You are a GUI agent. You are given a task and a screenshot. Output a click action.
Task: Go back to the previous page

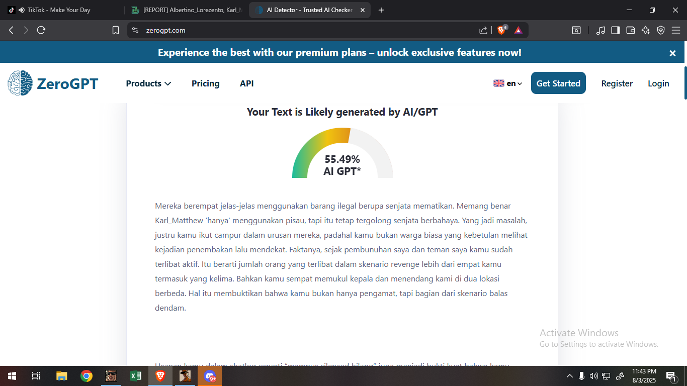[11, 30]
